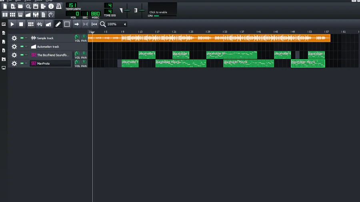Open the zoom percentage combo box
The width and height of the screenshot is (360, 202).
[117, 24]
